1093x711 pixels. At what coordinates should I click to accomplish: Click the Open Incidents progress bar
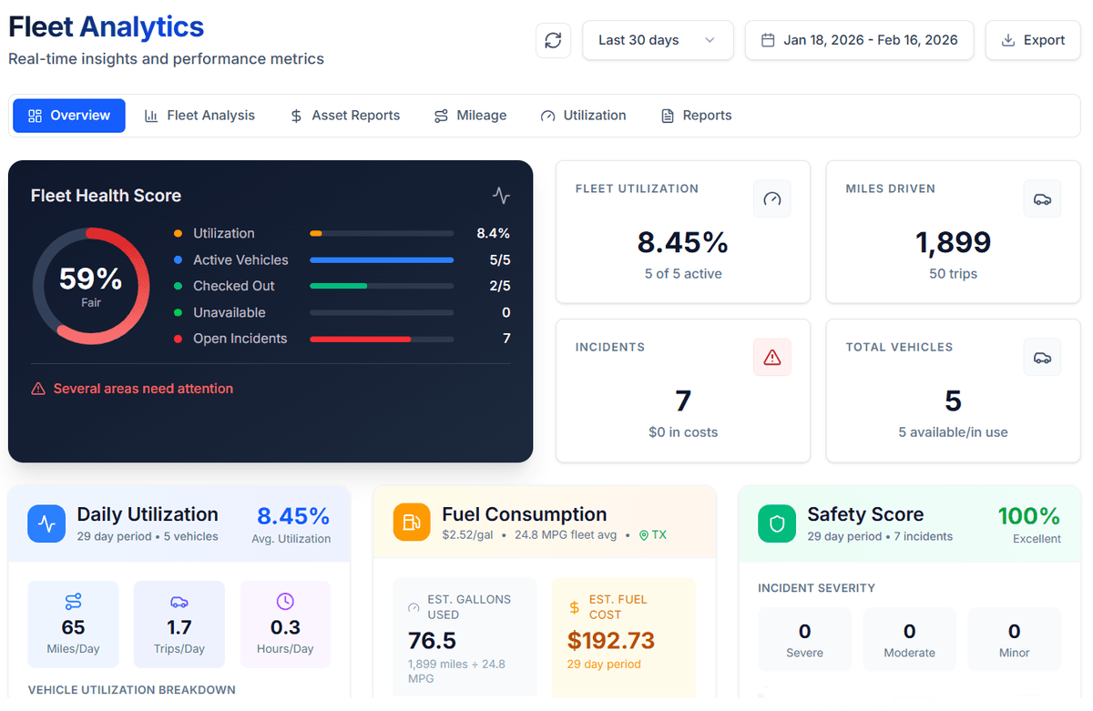(x=382, y=338)
